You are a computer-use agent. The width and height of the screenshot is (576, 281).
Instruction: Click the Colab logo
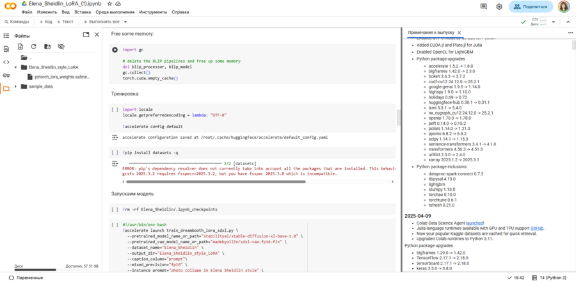coord(10,7)
